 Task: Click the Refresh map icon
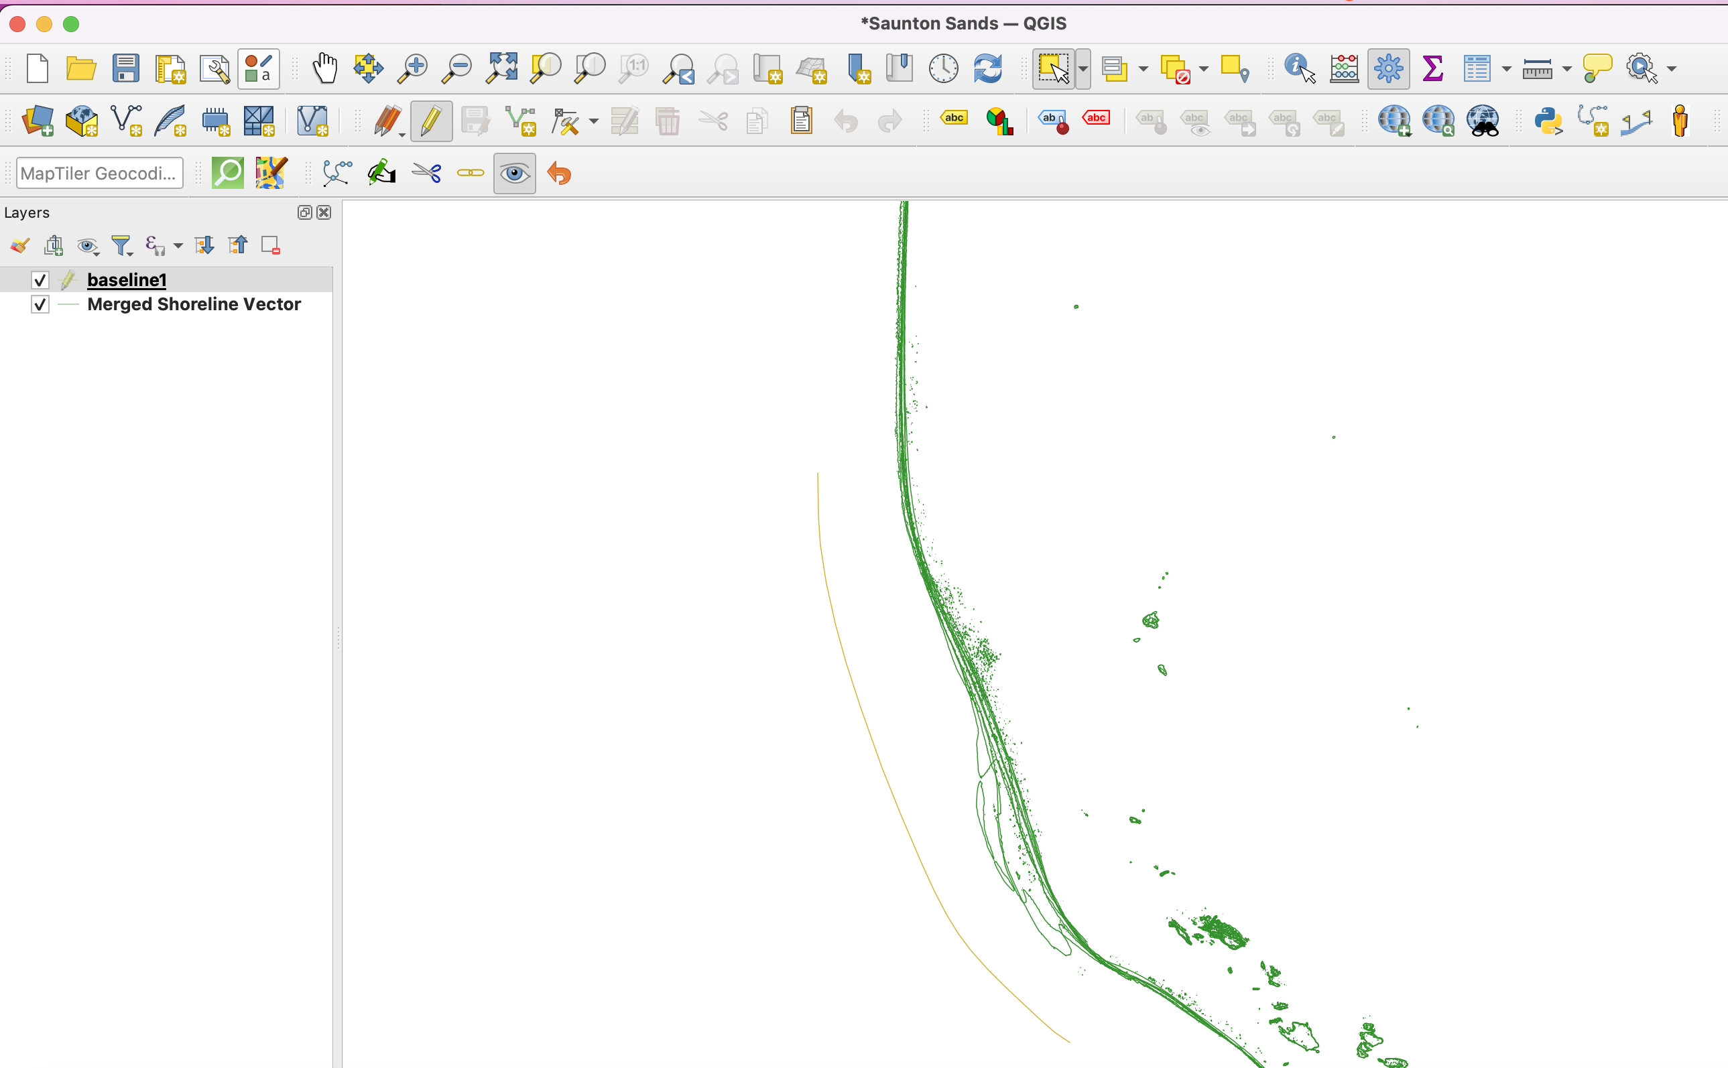(x=987, y=68)
